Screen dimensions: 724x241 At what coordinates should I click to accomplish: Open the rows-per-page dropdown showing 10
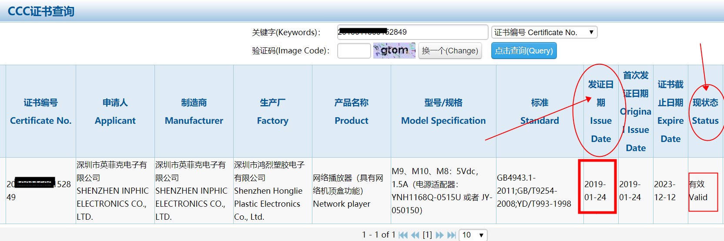pyautogui.click(x=473, y=235)
